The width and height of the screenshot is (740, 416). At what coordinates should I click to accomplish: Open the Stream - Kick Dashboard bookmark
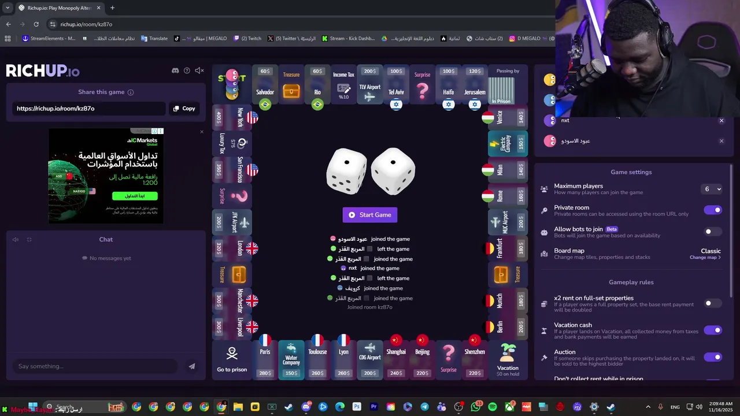(348, 39)
